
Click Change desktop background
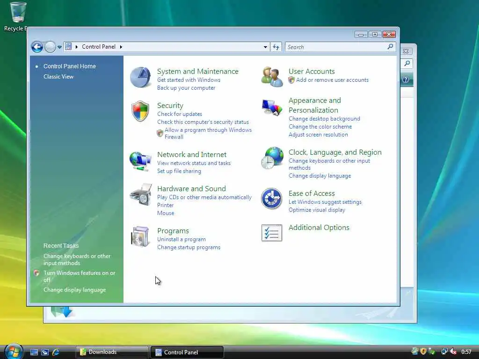tap(325, 119)
